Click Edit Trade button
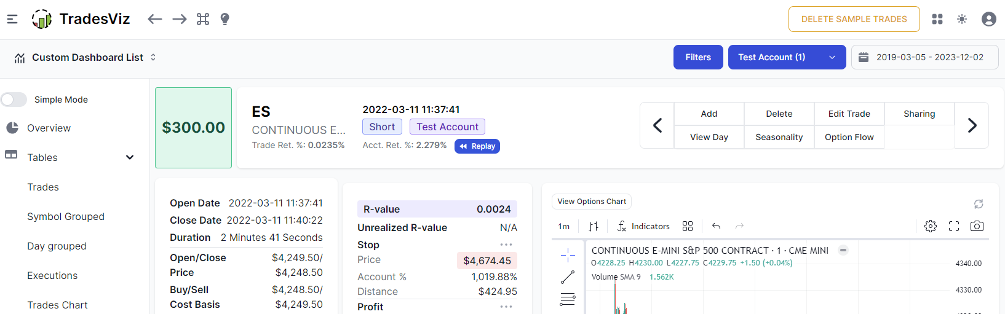Viewport: 1005px width, 314px height. 849,114
